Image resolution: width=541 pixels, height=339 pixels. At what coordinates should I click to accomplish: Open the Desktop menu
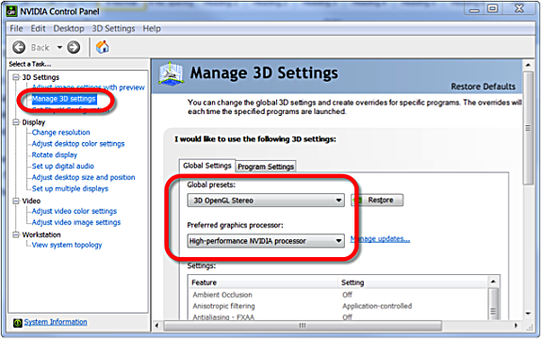click(x=69, y=28)
